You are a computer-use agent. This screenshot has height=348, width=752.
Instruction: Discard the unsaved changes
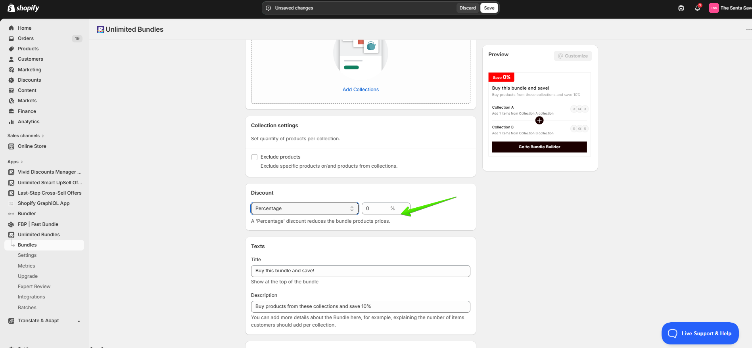pyautogui.click(x=468, y=8)
